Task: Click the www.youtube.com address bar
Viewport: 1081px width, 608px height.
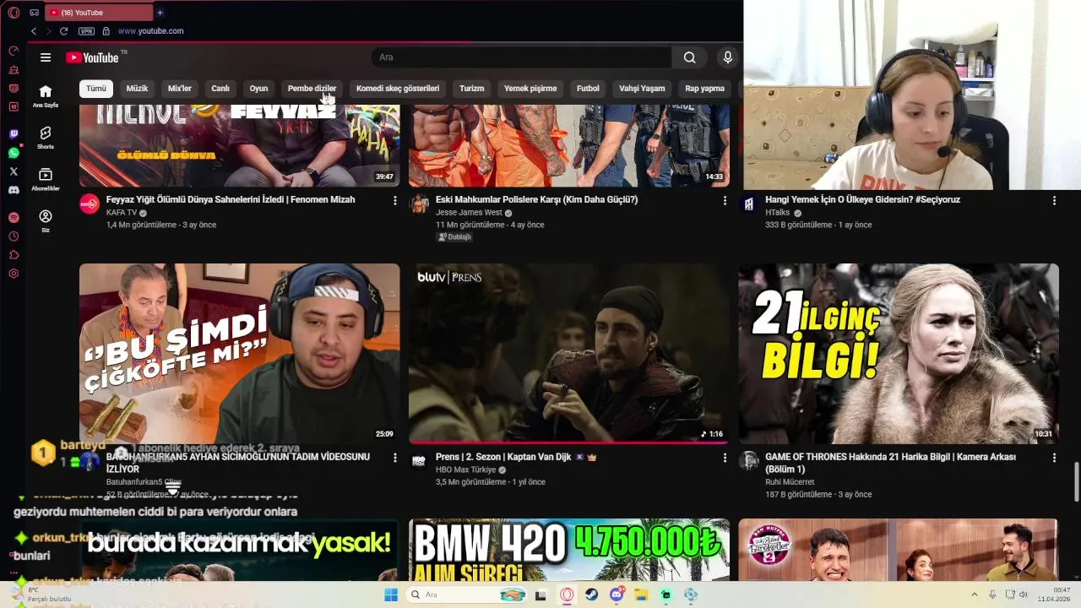Action: coord(150,31)
